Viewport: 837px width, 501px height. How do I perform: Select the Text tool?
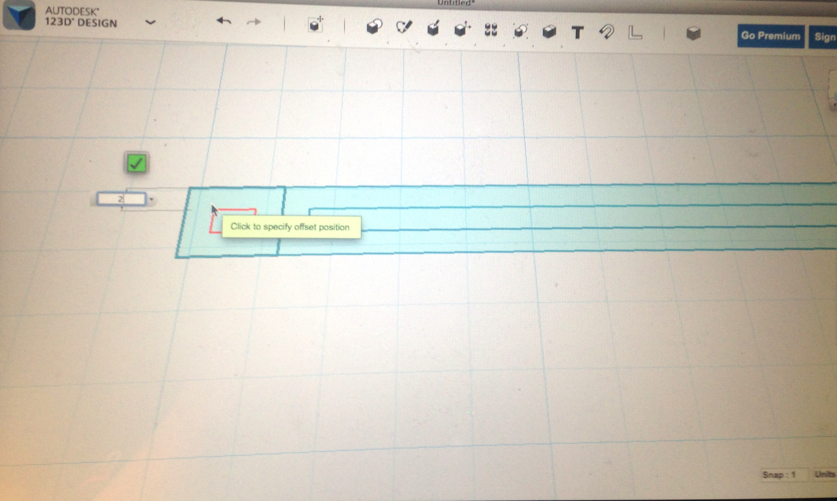(578, 33)
